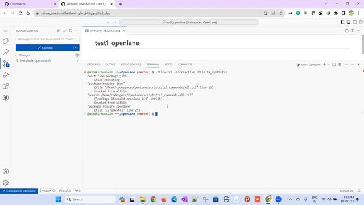
Task: Open a new browser tab
Action: 121,4
